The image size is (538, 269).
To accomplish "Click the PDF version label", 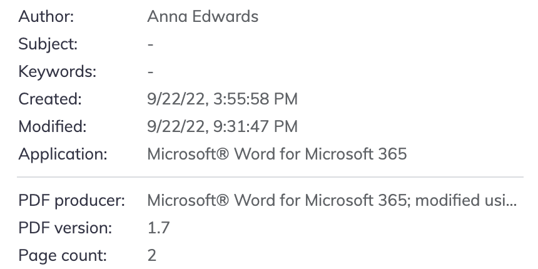I will point(65,228).
